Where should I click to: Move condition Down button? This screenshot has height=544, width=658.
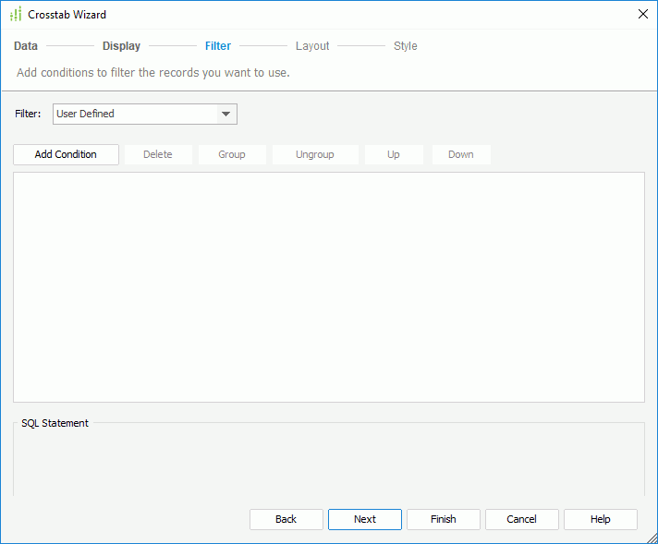pos(461,154)
